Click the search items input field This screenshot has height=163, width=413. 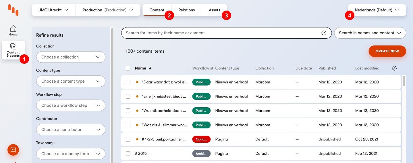[221, 33]
